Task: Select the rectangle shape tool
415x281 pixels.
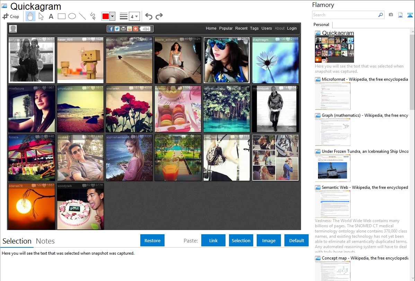Action: pos(61,16)
